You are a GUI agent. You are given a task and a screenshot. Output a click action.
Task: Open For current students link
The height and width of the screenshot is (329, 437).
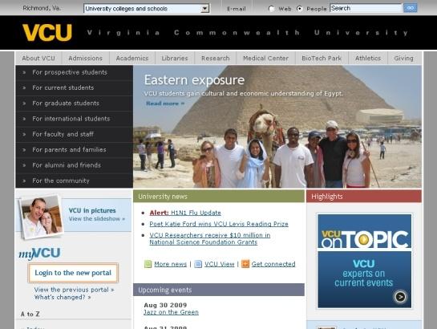click(x=63, y=87)
